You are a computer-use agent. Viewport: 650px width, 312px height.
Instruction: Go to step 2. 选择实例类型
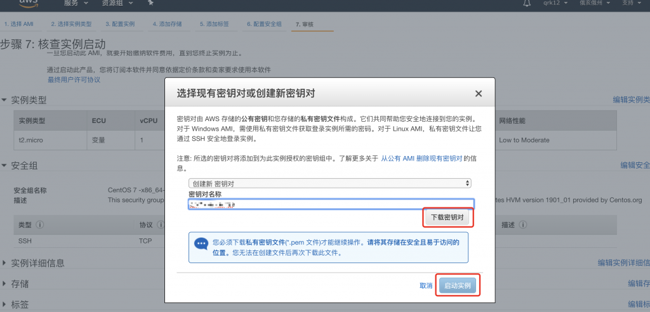[71, 24]
